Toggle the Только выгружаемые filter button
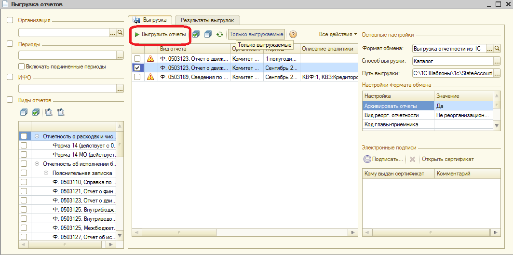The width and height of the screenshot is (513, 255). pos(256,34)
